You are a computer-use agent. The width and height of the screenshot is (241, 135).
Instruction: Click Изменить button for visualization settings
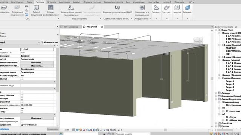[37, 118]
